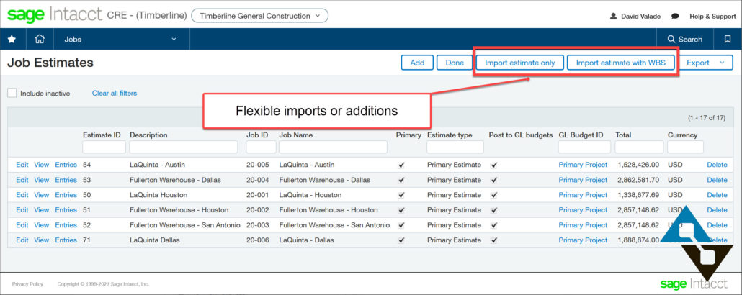Open the bookmark icon in navigation bar

[728, 40]
